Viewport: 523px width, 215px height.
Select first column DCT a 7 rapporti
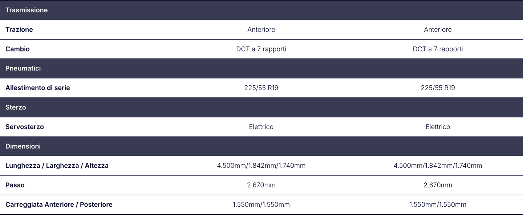click(261, 49)
